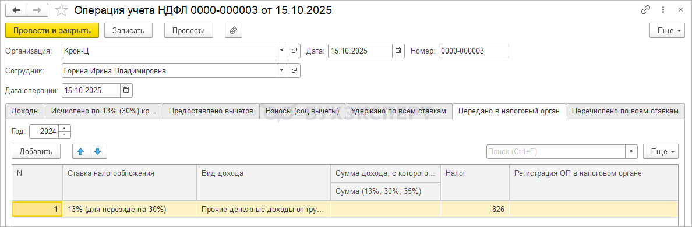Open calendar for the Дата операции field

tap(126, 90)
